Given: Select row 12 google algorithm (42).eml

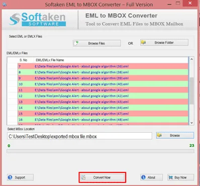Looking at the screenshot, I should (x=103, y=96).
